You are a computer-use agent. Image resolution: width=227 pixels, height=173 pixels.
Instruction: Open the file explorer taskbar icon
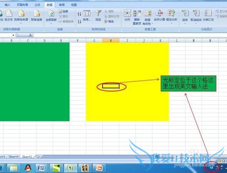(x=14, y=168)
